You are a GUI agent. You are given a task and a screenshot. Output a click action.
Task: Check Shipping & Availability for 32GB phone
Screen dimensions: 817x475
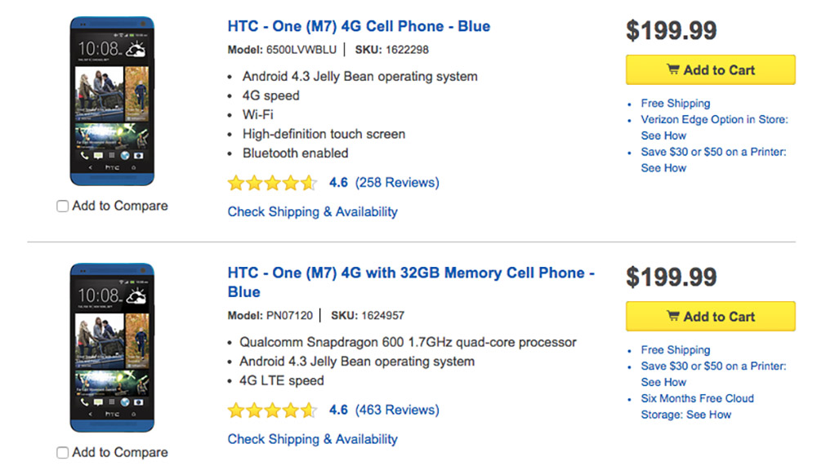(x=312, y=440)
